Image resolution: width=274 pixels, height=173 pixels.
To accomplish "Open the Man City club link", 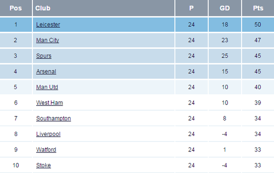I will tap(48, 40).
